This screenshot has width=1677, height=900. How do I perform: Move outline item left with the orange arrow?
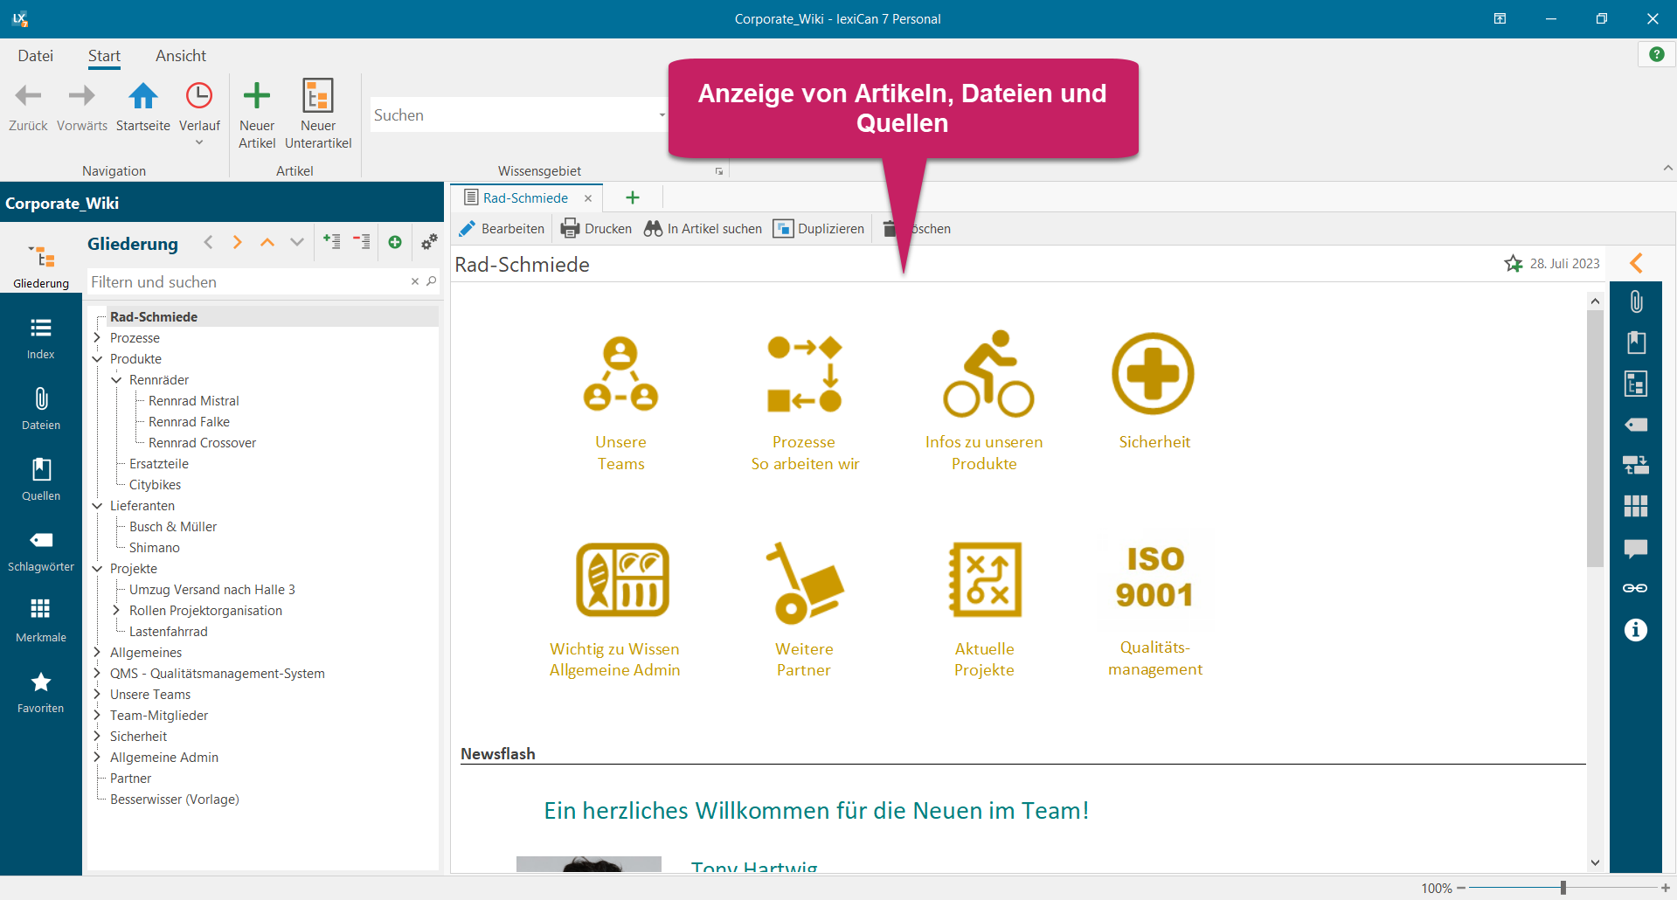tap(208, 242)
